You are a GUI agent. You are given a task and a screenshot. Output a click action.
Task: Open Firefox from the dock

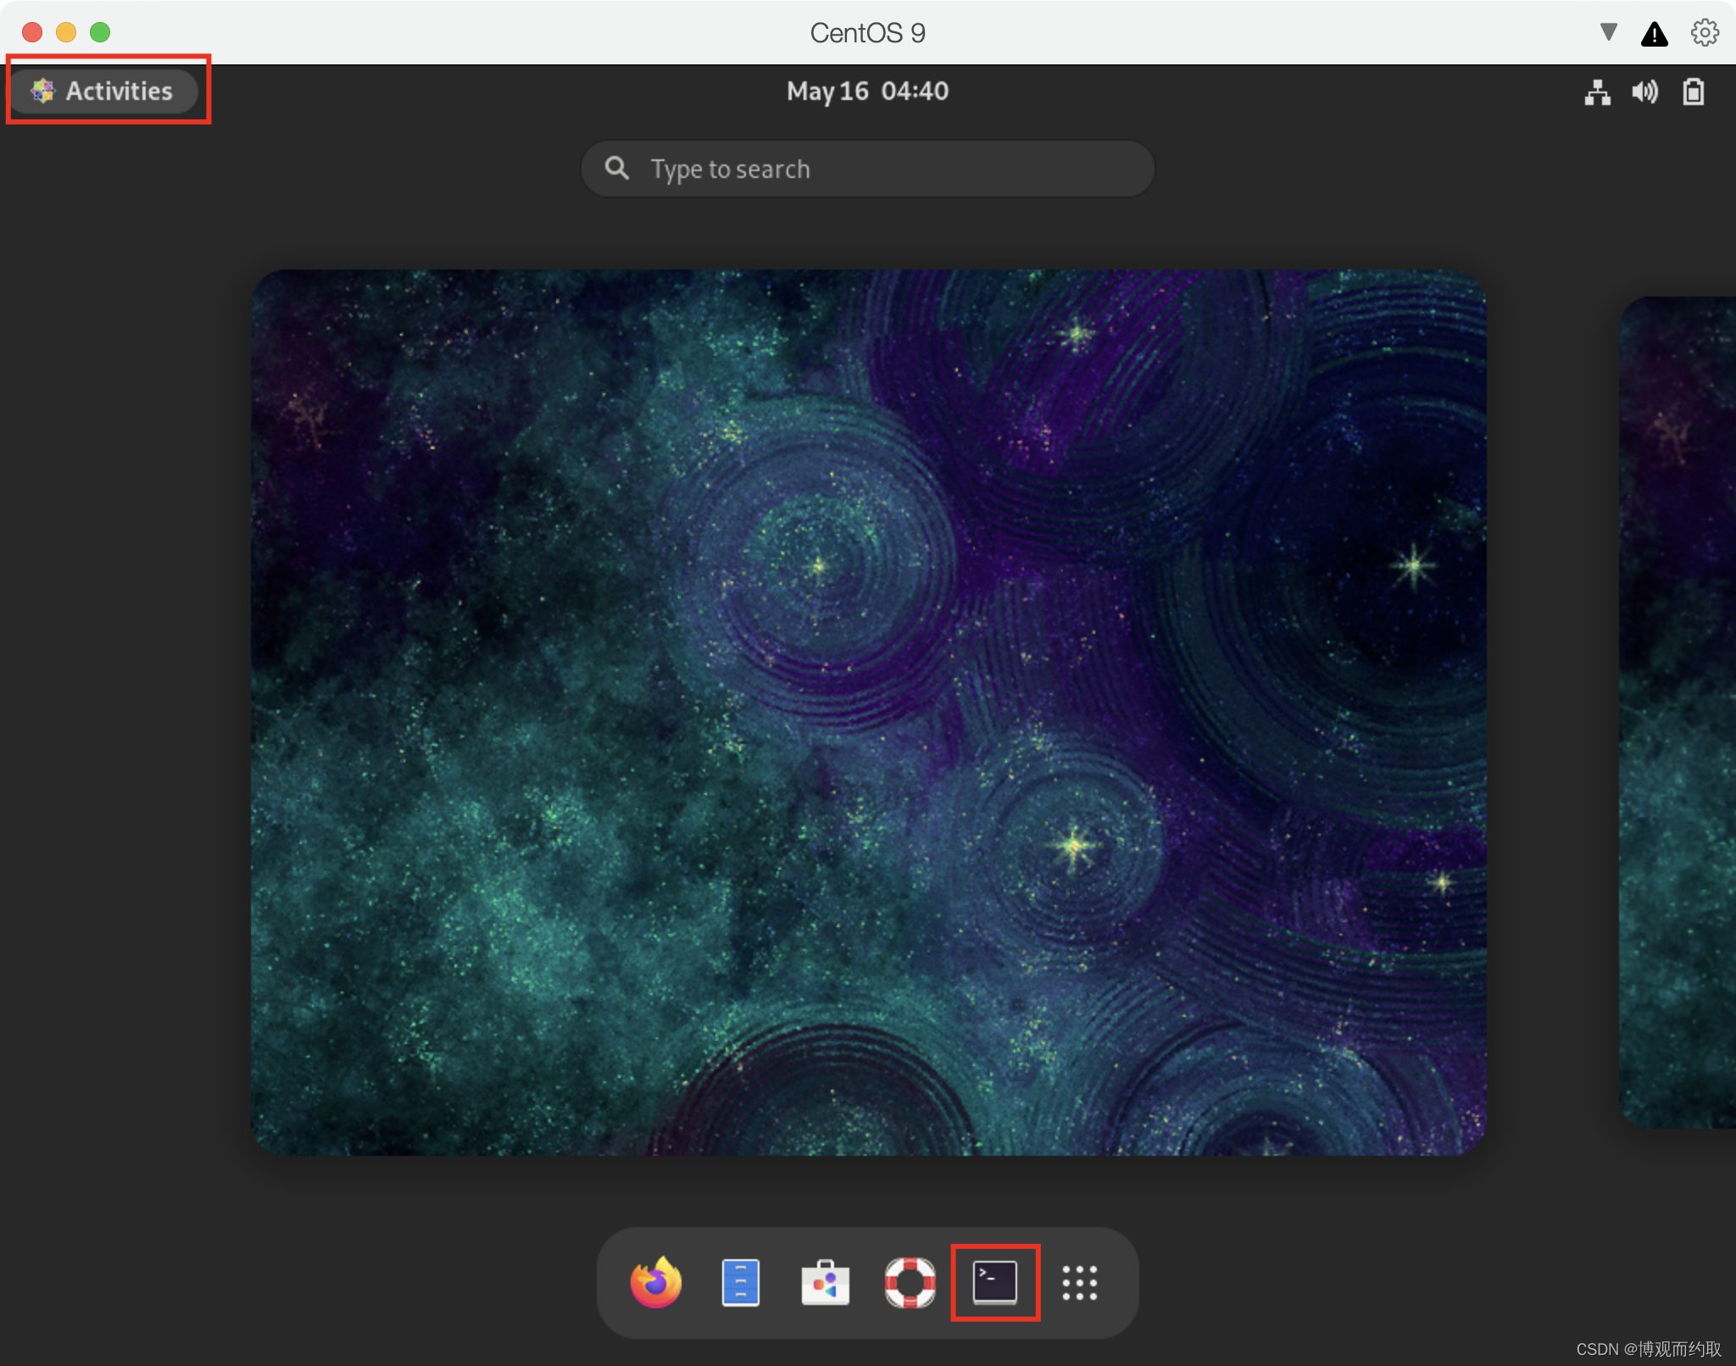pyautogui.click(x=656, y=1282)
